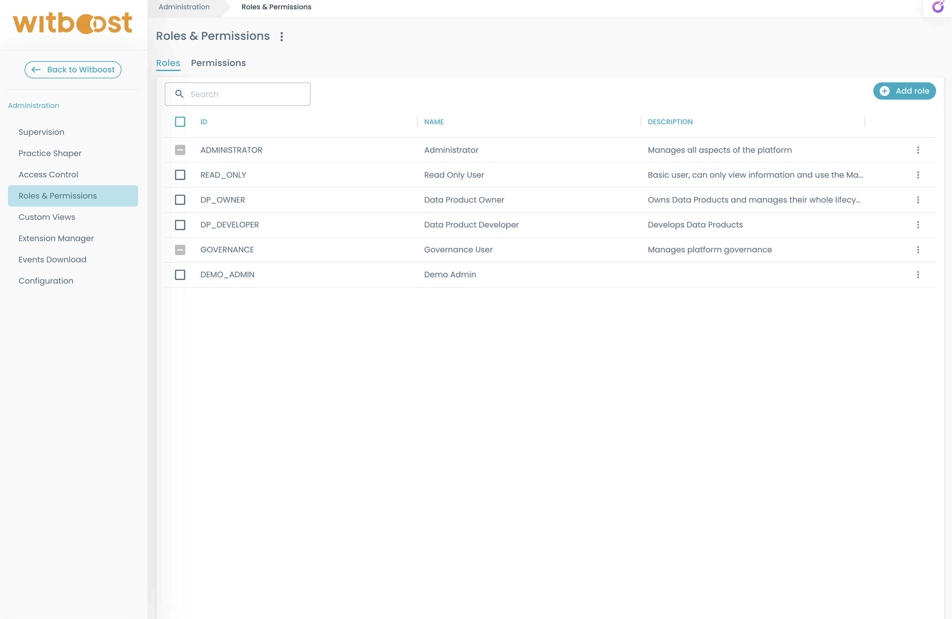Open the row actions menu for GOVERNANCE role
Viewport: 952px width, 619px height.
click(x=918, y=250)
